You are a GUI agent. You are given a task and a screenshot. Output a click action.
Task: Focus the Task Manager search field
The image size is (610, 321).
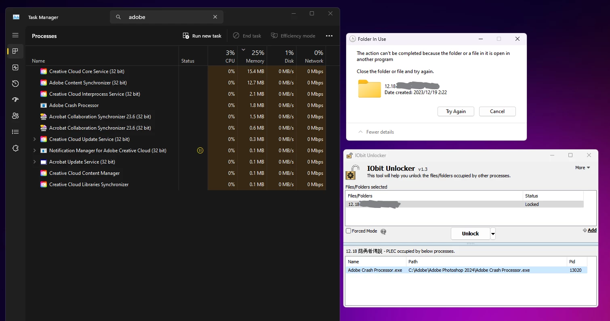(166, 17)
